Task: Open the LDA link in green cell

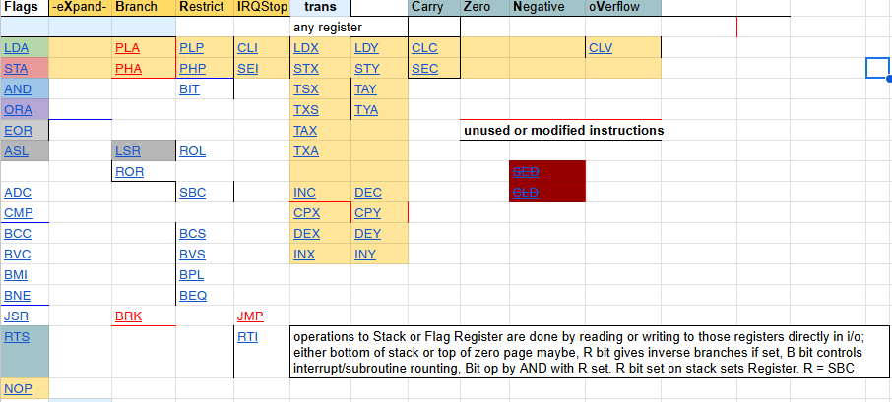Action: click(16, 47)
